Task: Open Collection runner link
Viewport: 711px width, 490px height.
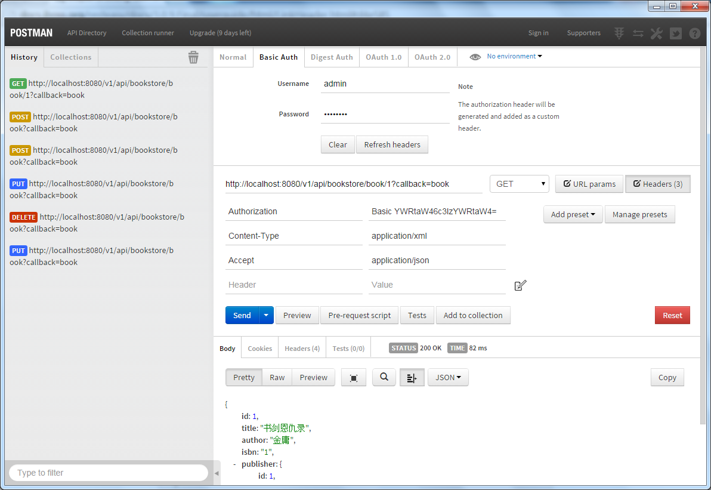Action: 148,33
